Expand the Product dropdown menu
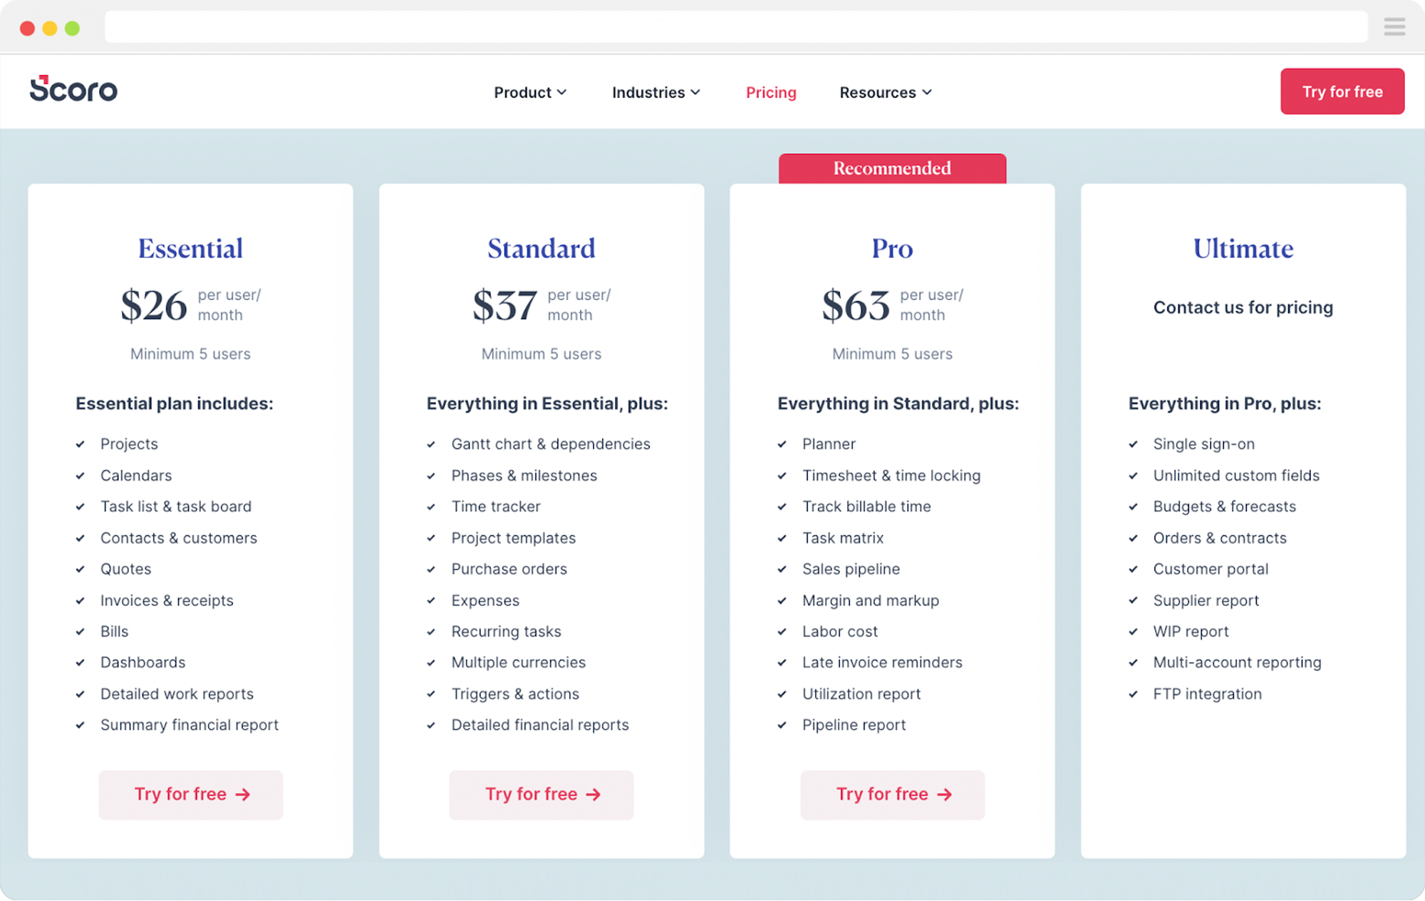Viewport: 1425px width, 901px height. (530, 93)
